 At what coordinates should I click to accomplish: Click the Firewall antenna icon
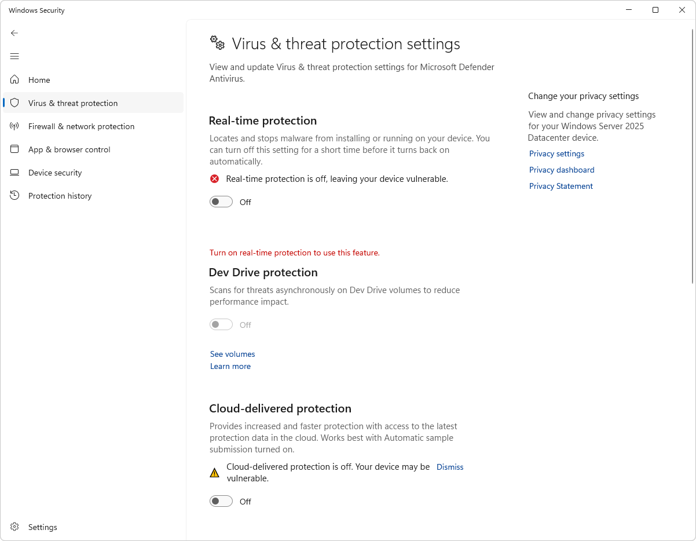pos(15,126)
